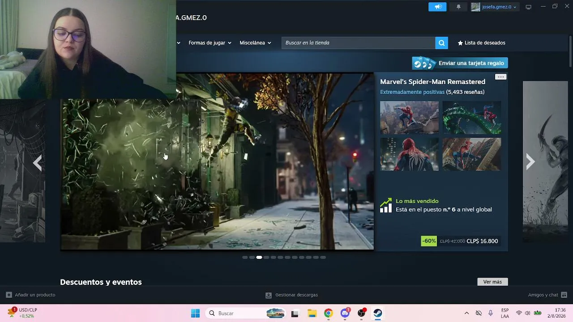Expand the Miscelánea menu

click(x=255, y=43)
